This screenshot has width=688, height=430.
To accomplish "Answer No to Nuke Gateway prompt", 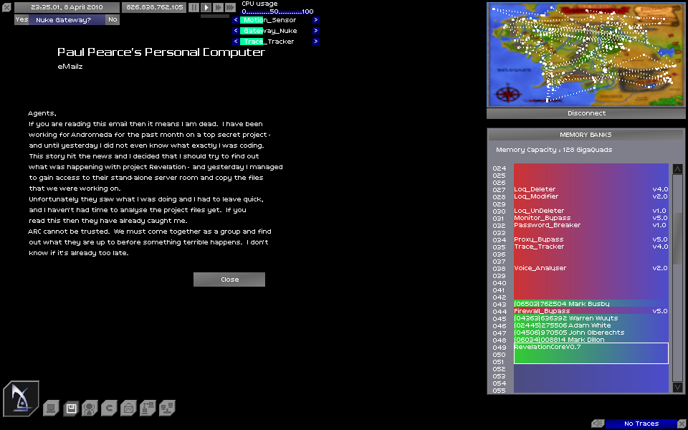I will (113, 20).
